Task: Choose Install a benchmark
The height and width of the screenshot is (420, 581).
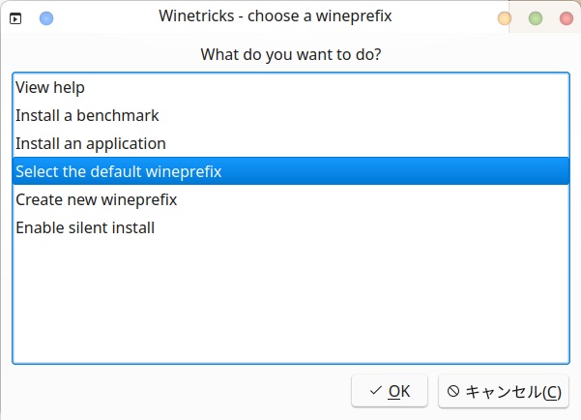Action: [x=87, y=115]
